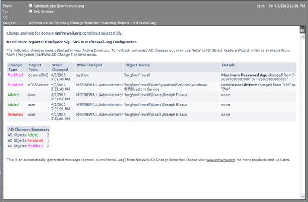308x202 pixels.
Task: Click the sent date Fri 4/2/2010 12:01 PM
Action: click(x=287, y=6)
